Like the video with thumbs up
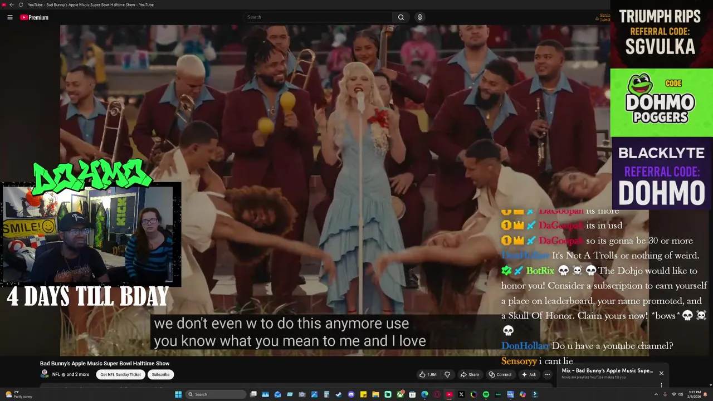 (x=428, y=374)
